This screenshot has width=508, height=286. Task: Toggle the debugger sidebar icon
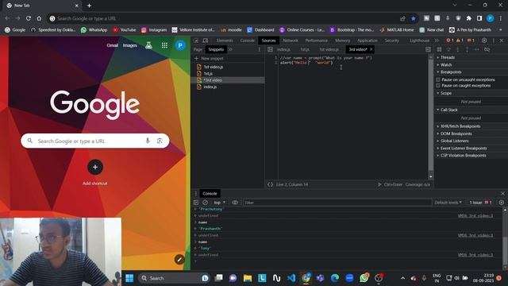click(428, 49)
